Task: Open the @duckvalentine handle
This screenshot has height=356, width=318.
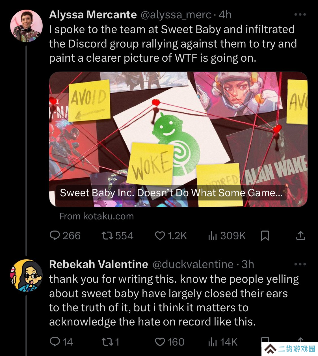Action: [193, 264]
